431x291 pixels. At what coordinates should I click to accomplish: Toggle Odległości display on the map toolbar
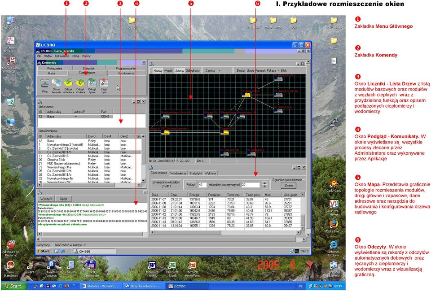click(x=193, y=71)
